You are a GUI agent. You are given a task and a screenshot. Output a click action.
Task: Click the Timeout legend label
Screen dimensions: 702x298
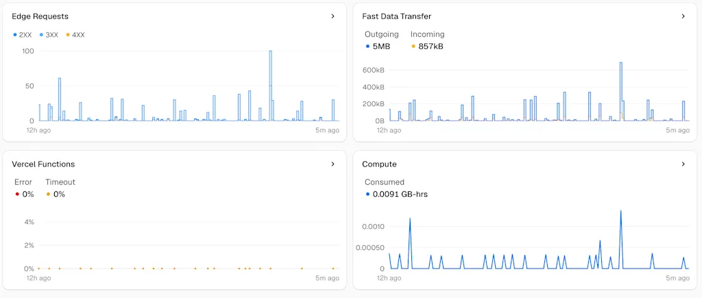pos(60,182)
